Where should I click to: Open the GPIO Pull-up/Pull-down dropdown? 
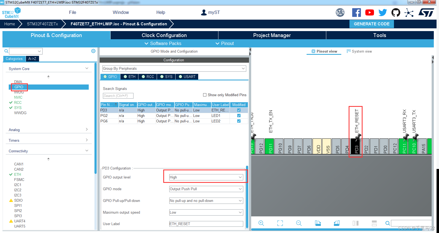coord(206,201)
